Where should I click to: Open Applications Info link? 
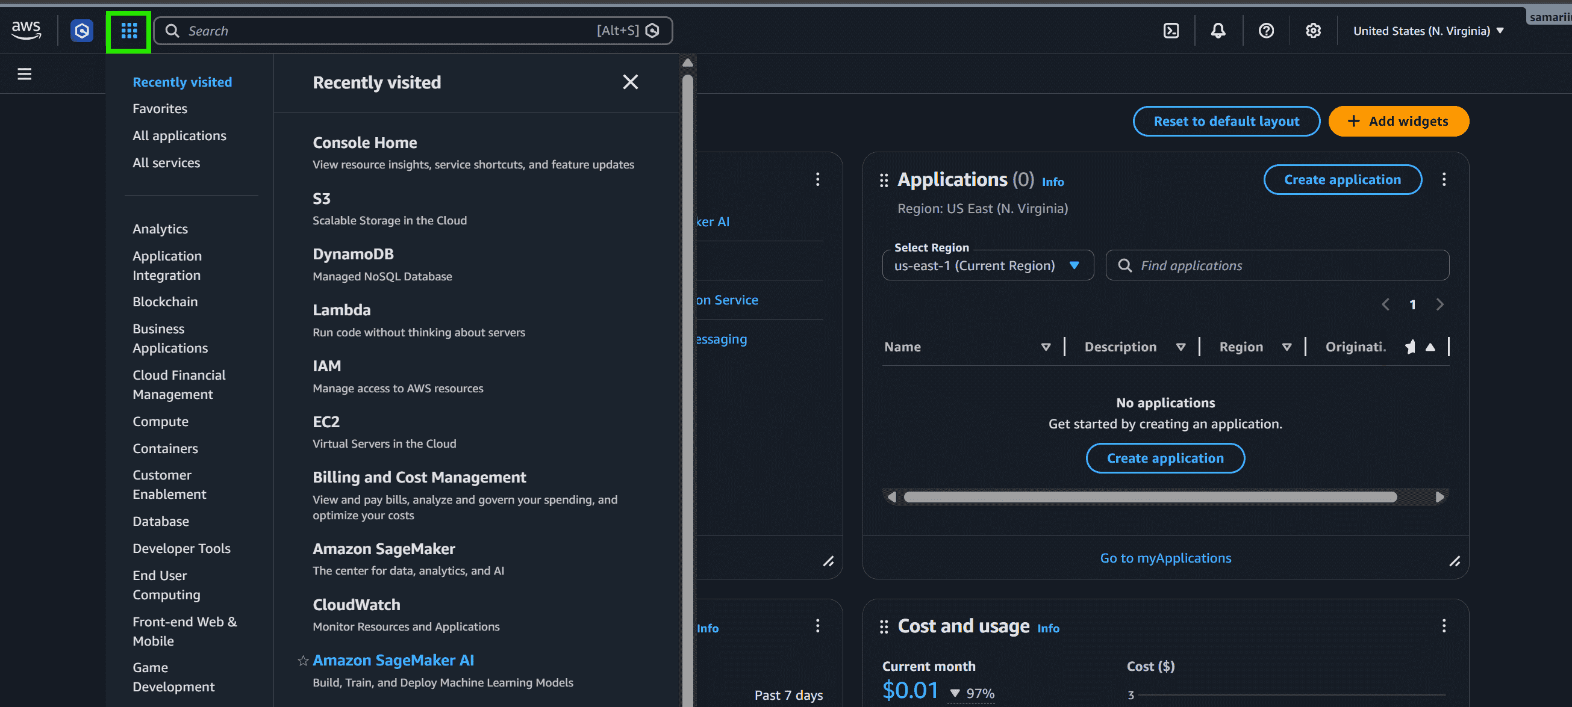(x=1052, y=182)
